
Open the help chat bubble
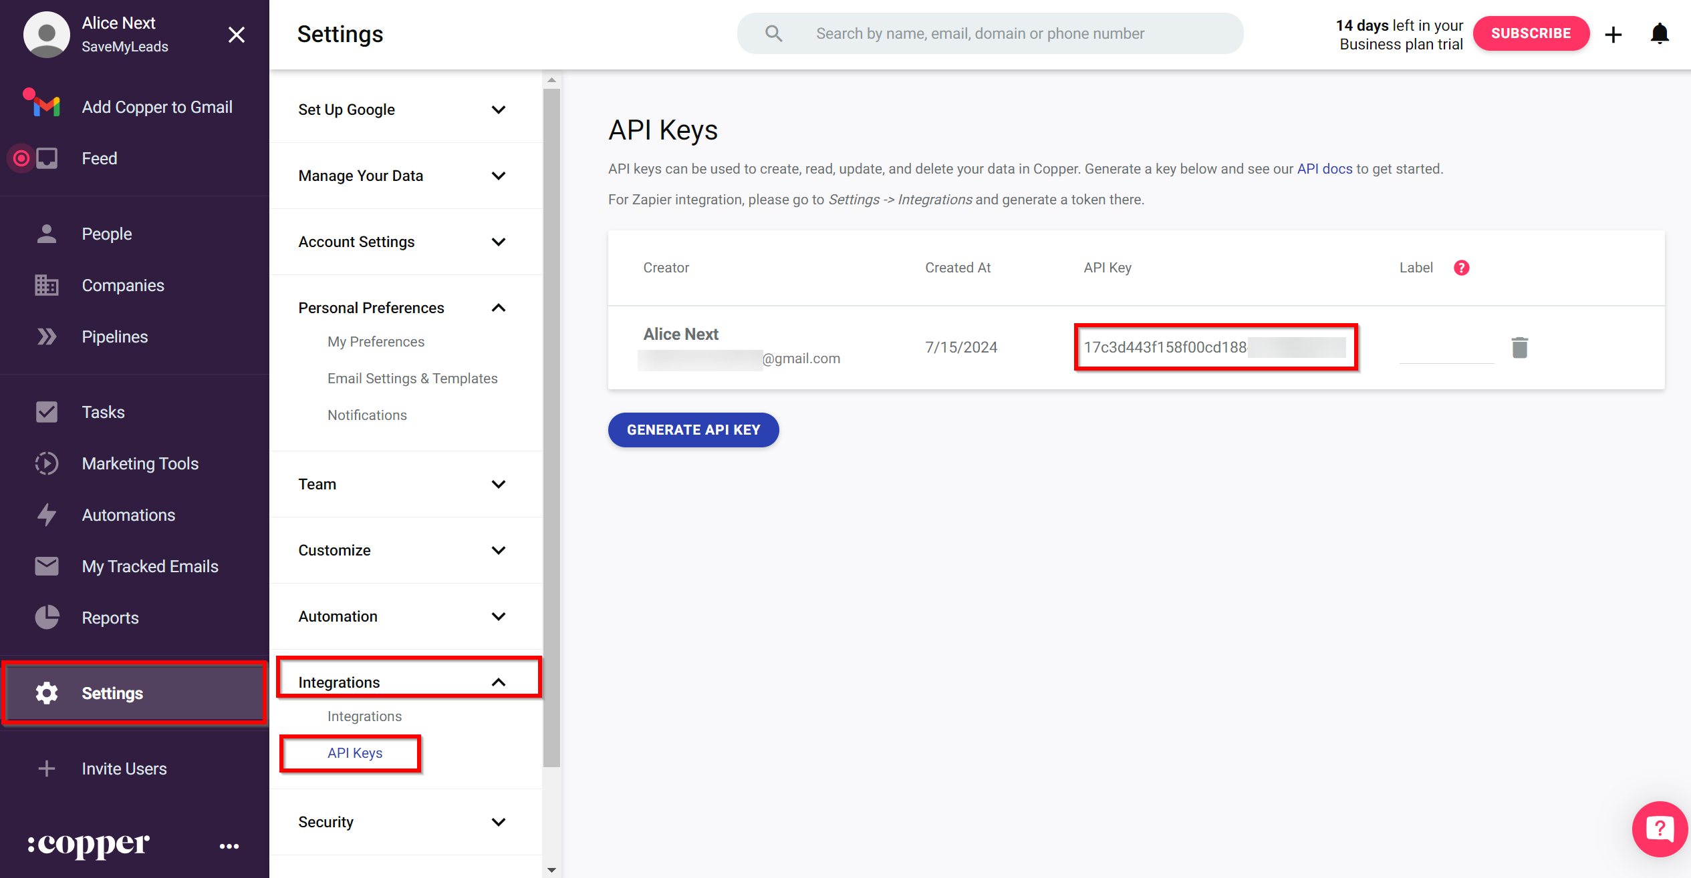click(1660, 829)
